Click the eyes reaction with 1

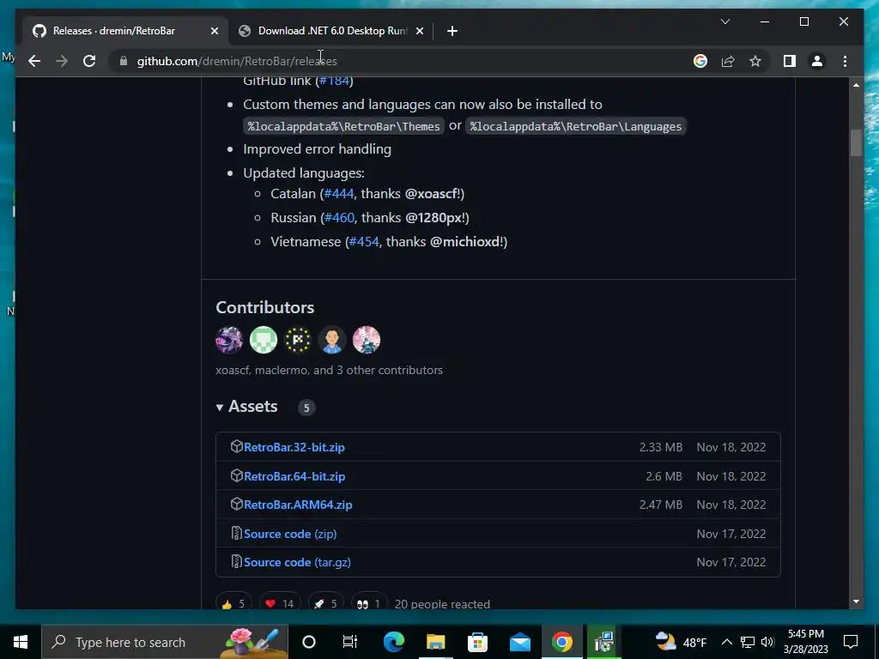368,603
